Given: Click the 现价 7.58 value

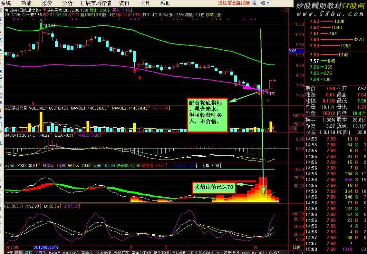Looking at the screenshot, I should click(x=331, y=89).
